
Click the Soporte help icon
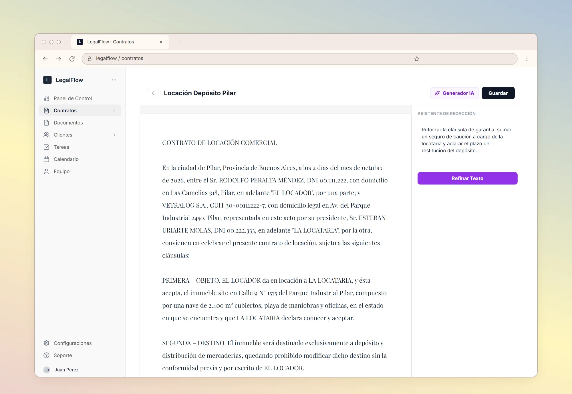(x=46, y=355)
